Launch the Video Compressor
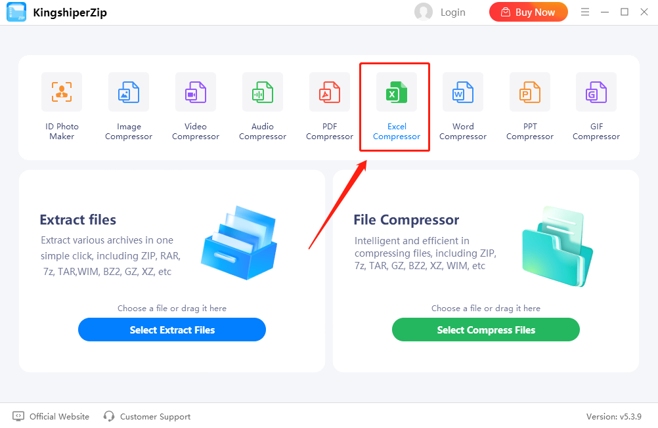Image resolution: width=658 pixels, height=428 pixels. [196, 92]
